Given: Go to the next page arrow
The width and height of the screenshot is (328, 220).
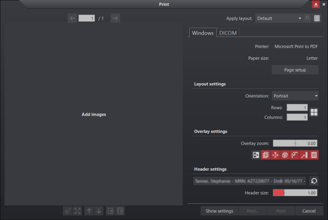Looking at the screenshot, I should point(115,18).
